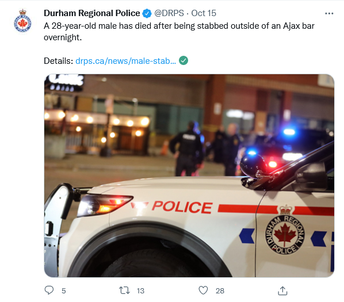Click the reply speech bubble icon
344x302 pixels.
[49, 290]
